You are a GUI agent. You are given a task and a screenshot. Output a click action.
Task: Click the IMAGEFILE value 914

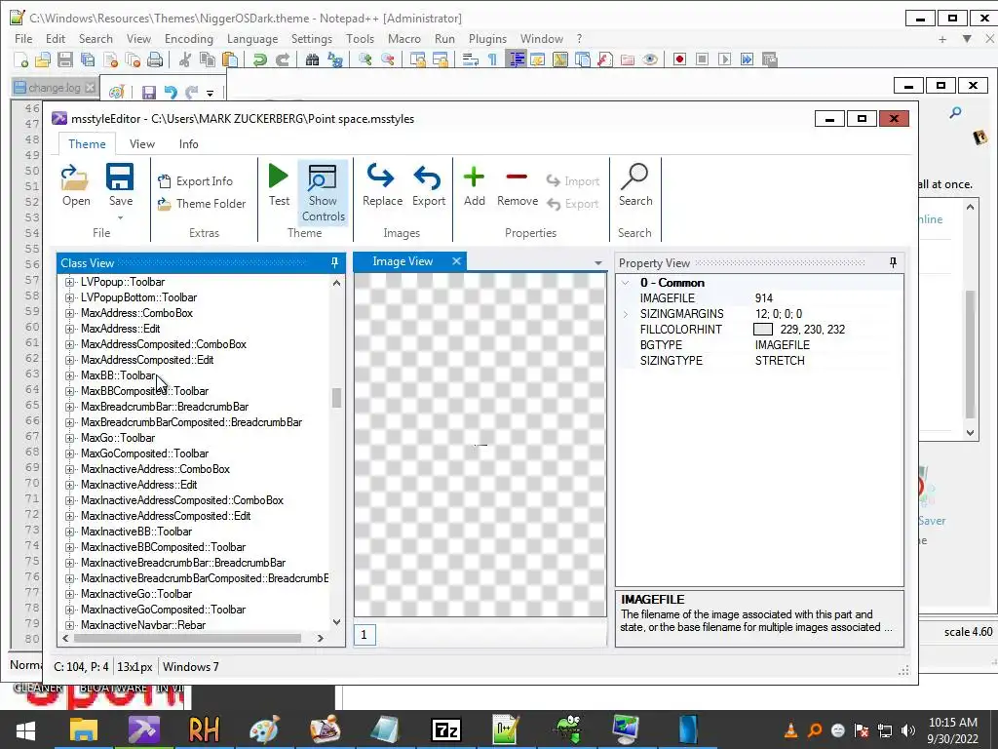[x=764, y=298]
